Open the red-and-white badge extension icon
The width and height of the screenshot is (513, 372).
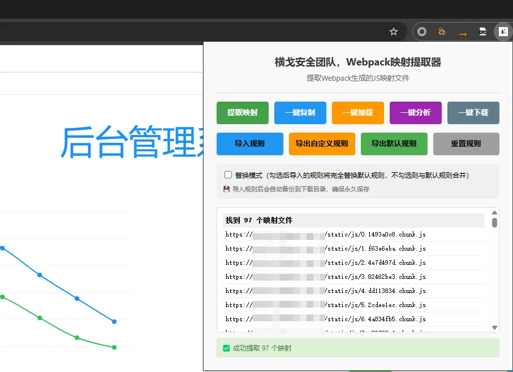[482, 32]
